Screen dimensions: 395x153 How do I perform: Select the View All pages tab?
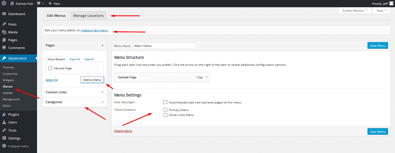(x=75, y=59)
